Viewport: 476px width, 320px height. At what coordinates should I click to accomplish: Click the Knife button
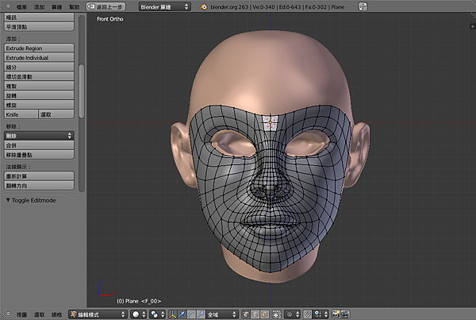click(x=19, y=115)
